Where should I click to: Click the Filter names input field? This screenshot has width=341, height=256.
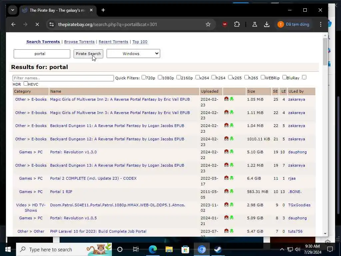coord(63,78)
